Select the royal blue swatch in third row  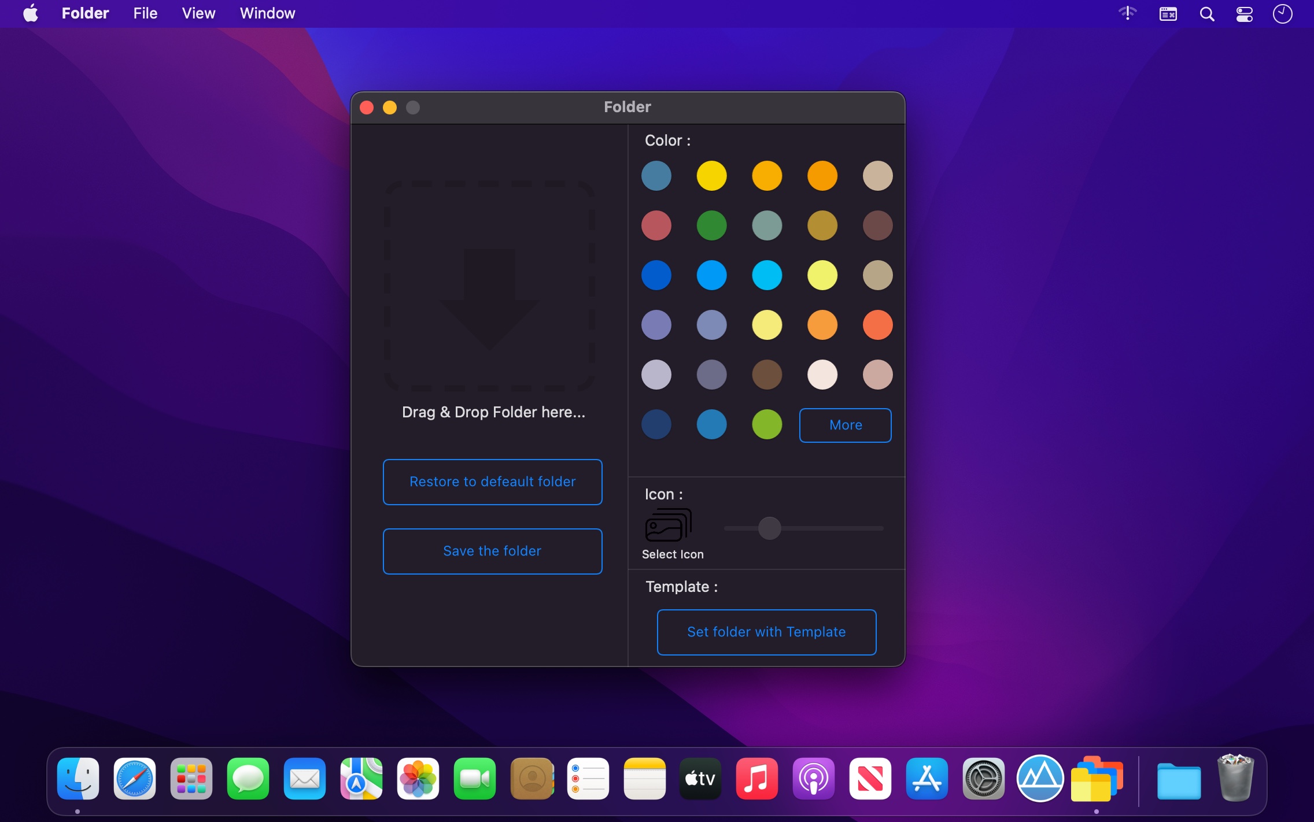[656, 275]
